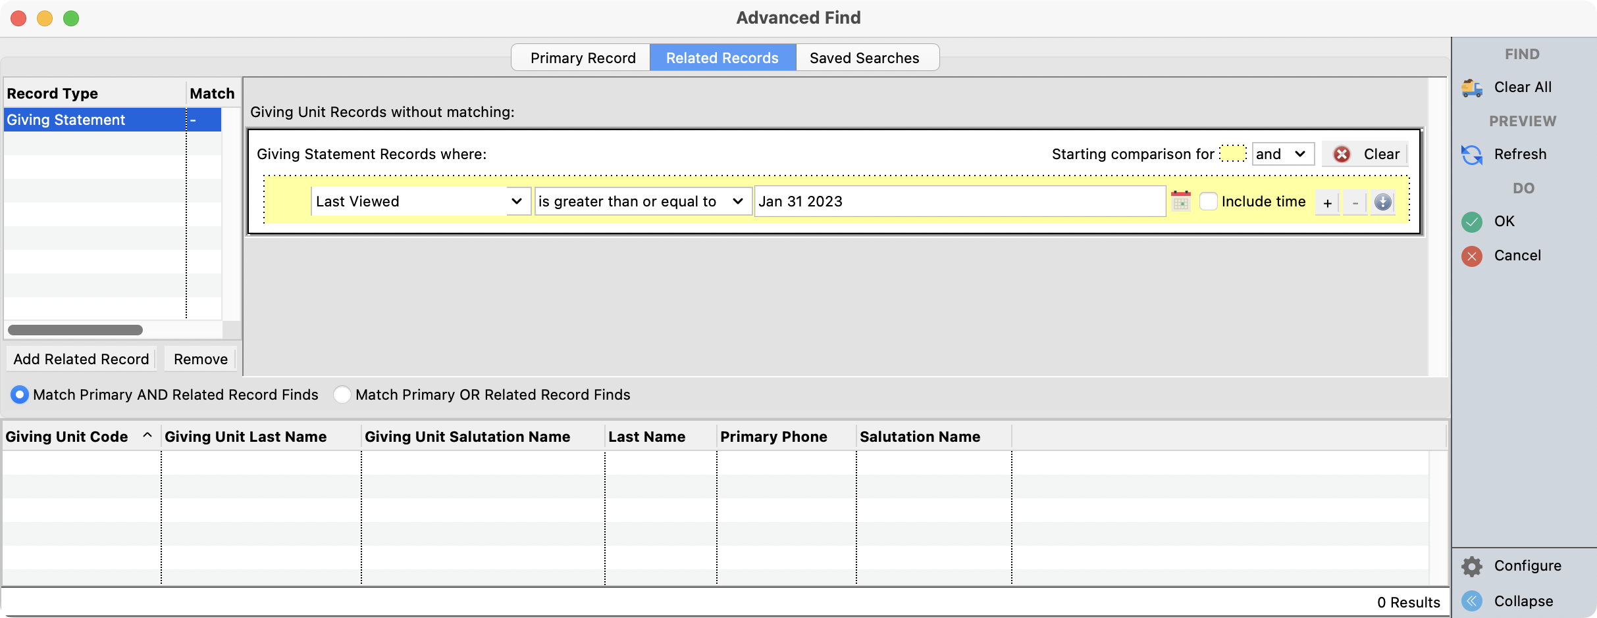Open the Last Viewed field dropdown
The height and width of the screenshot is (618, 1597).
(421, 201)
